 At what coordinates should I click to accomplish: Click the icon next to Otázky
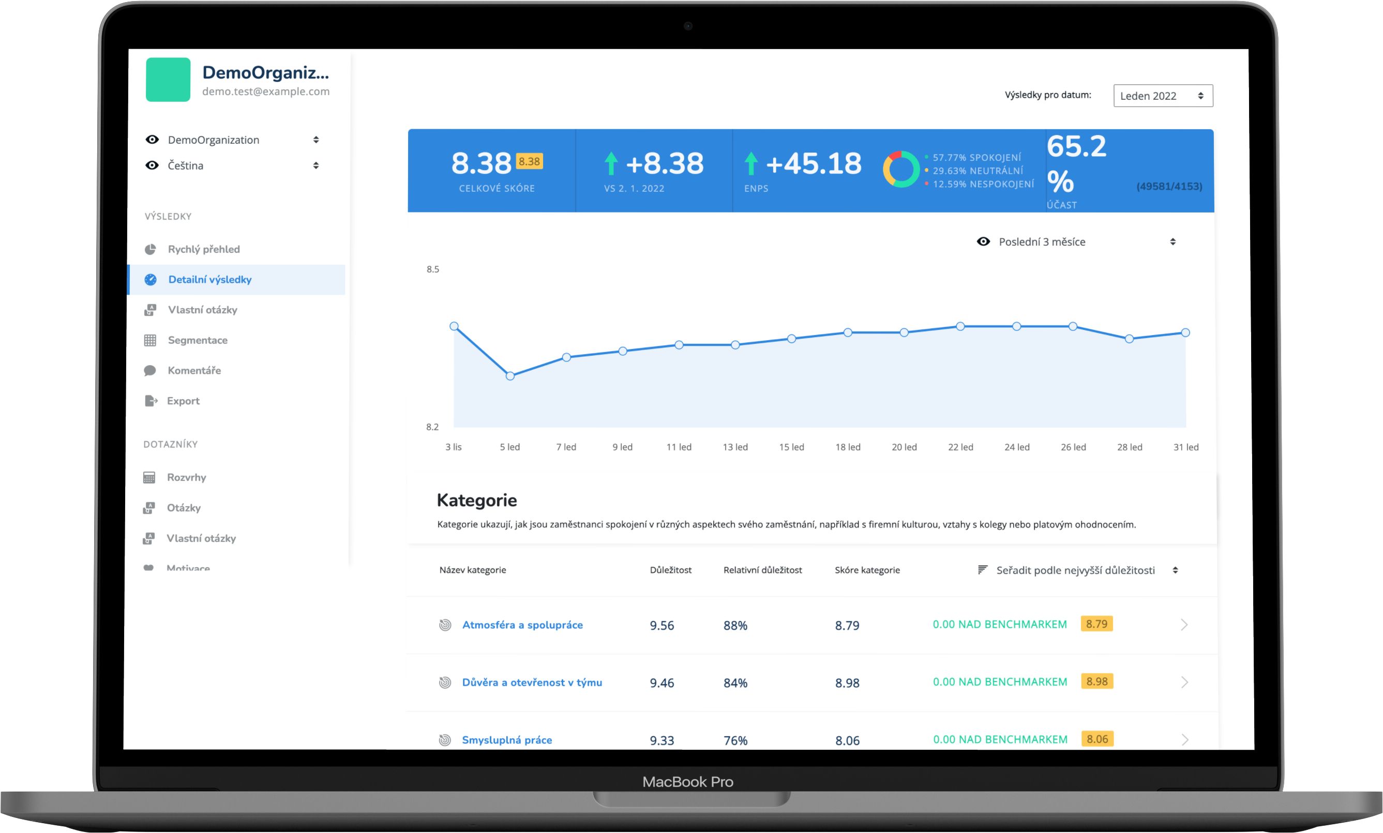149,508
